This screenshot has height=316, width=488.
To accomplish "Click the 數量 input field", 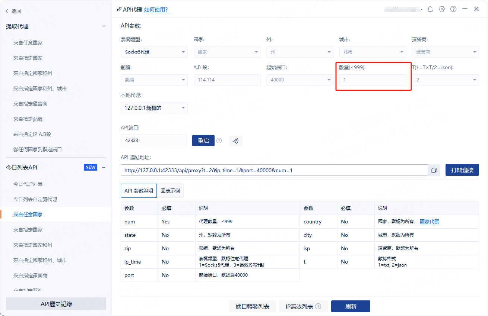I will pos(373,80).
